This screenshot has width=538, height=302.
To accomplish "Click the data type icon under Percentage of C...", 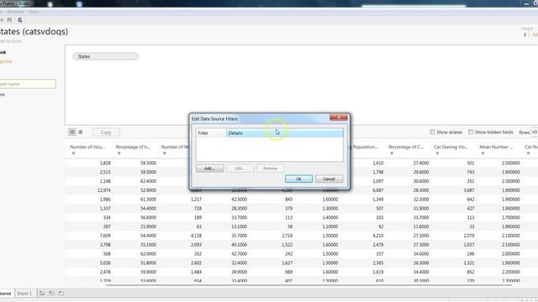I will [x=392, y=153].
